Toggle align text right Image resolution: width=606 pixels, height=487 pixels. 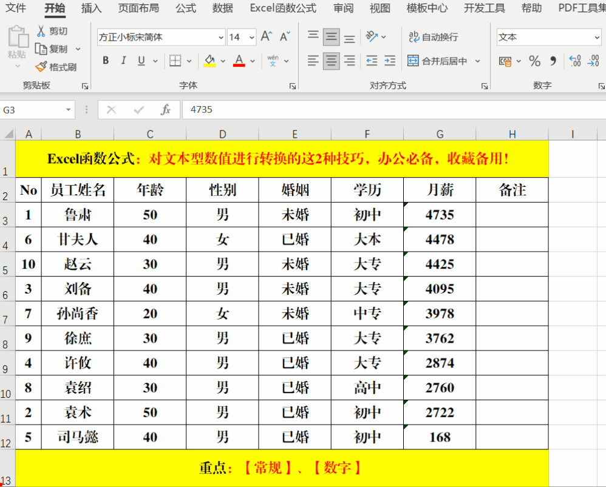[x=349, y=61]
